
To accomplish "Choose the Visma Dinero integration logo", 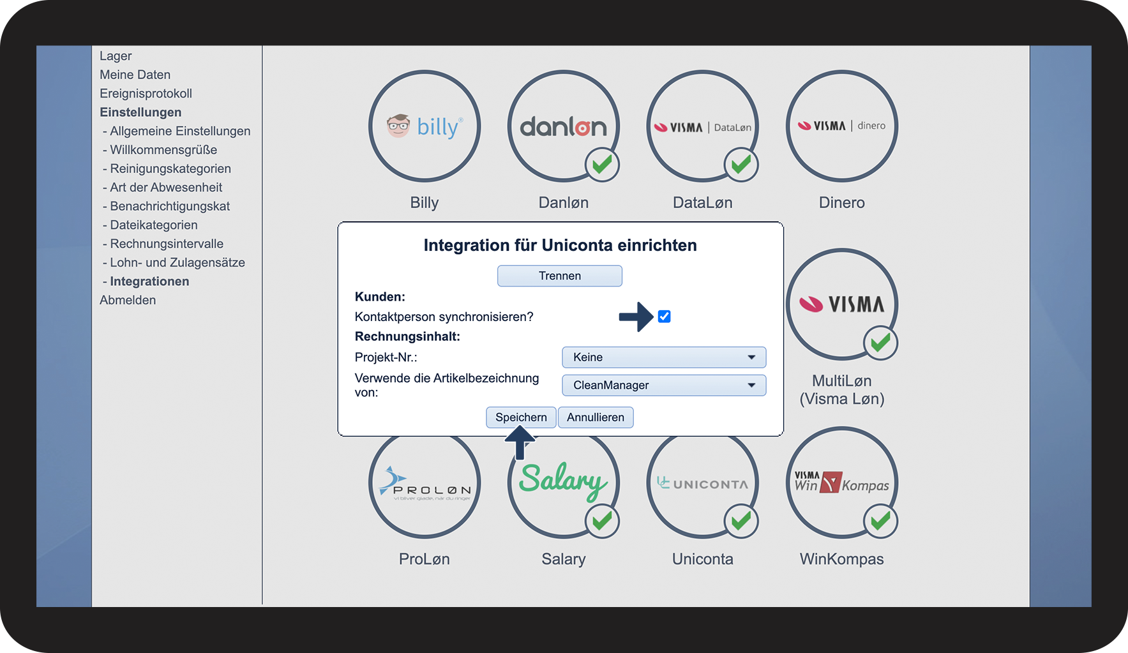I will pyautogui.click(x=842, y=126).
